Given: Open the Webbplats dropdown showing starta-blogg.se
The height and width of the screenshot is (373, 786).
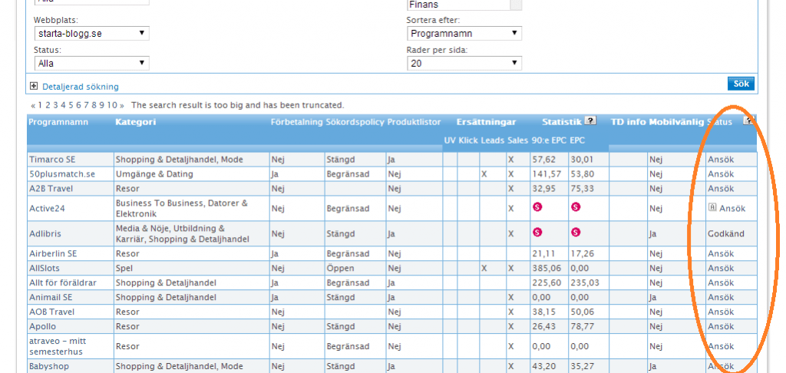Looking at the screenshot, I should [92, 34].
